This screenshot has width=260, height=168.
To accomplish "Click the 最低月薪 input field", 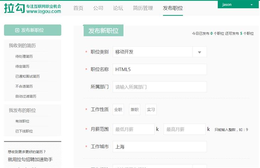I will (134, 129).
